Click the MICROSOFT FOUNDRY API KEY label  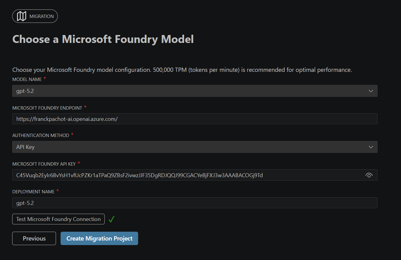click(44, 164)
